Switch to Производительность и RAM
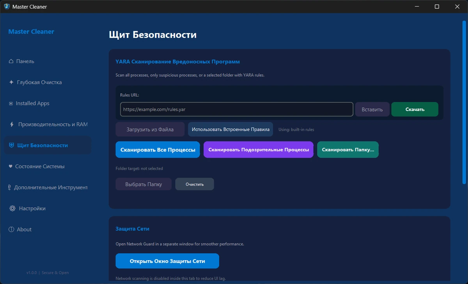Screen dimensions: 468x284 click(x=48, y=124)
